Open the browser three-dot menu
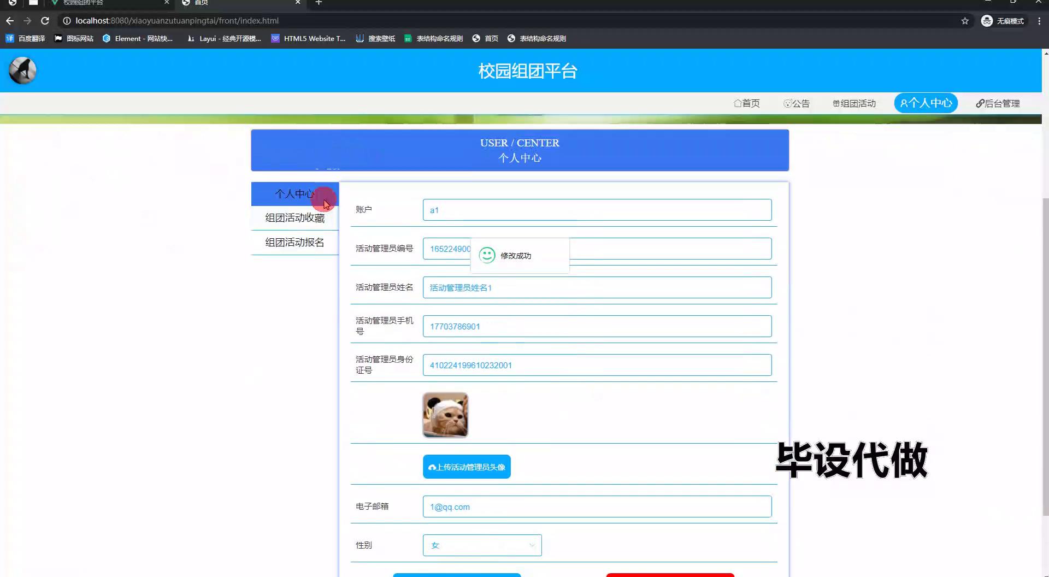Image resolution: width=1049 pixels, height=577 pixels. click(x=1039, y=21)
